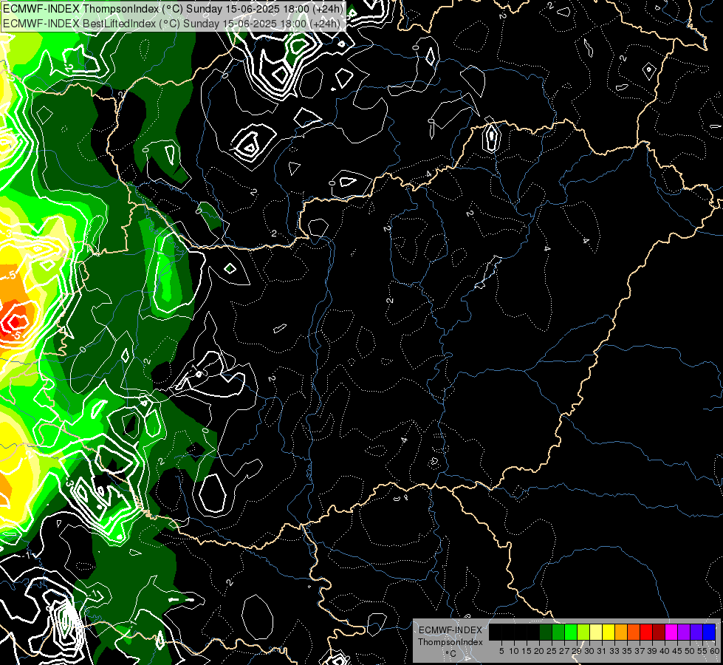The width and height of the screenshot is (723, 665).
Task: Click the legend tick value '25'
Action: coord(552,651)
